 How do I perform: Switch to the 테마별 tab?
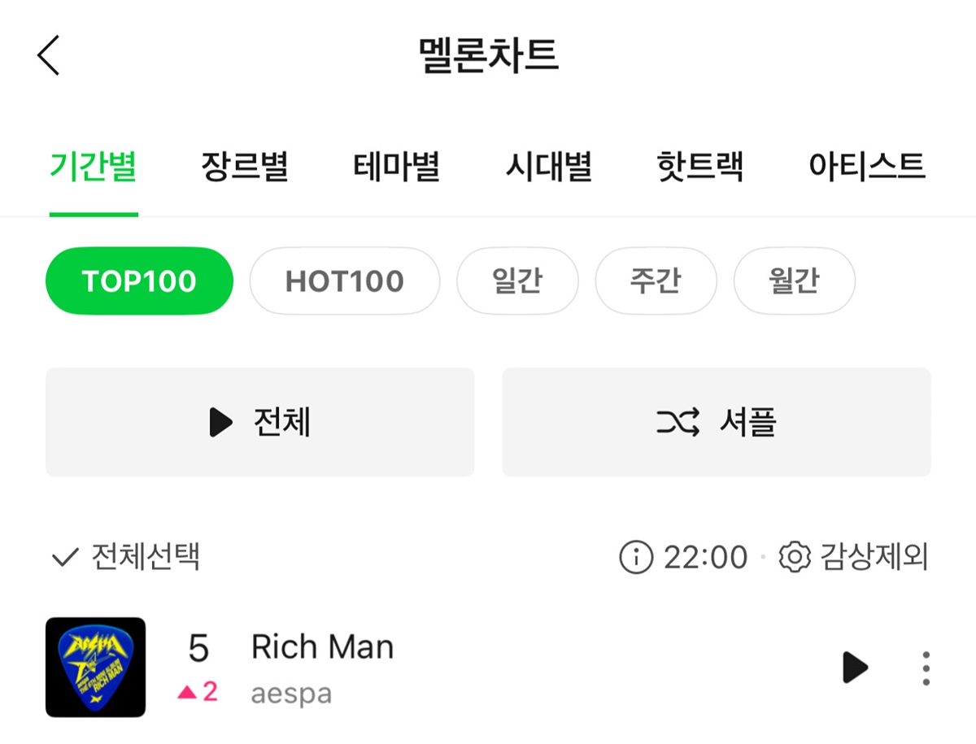[396, 168]
